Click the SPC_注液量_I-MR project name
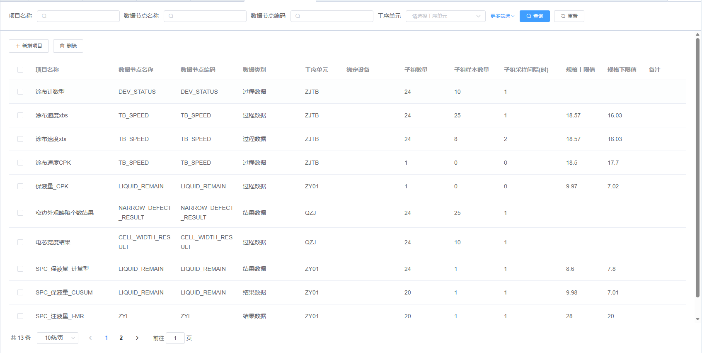Screen dimensions: 702x353 coord(60,316)
